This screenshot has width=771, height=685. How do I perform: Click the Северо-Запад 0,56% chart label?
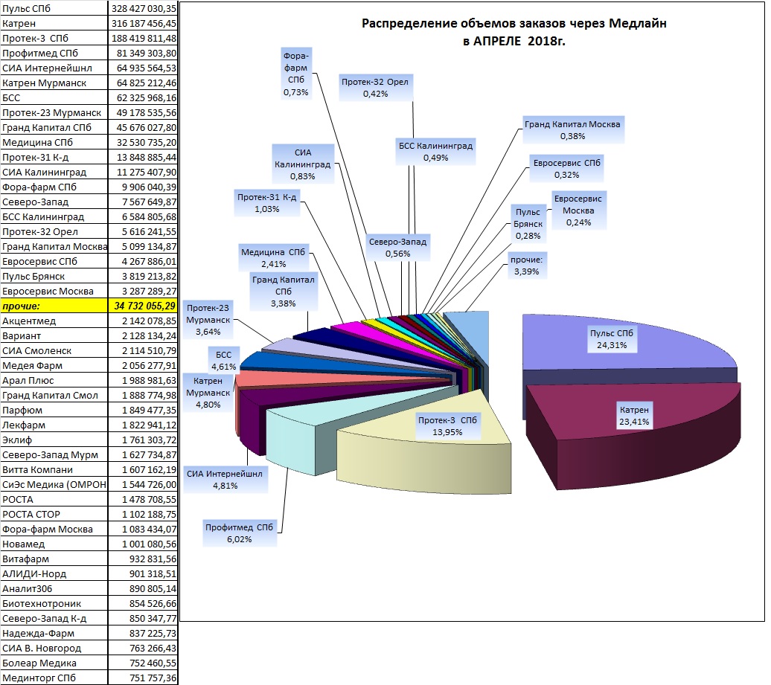[398, 248]
